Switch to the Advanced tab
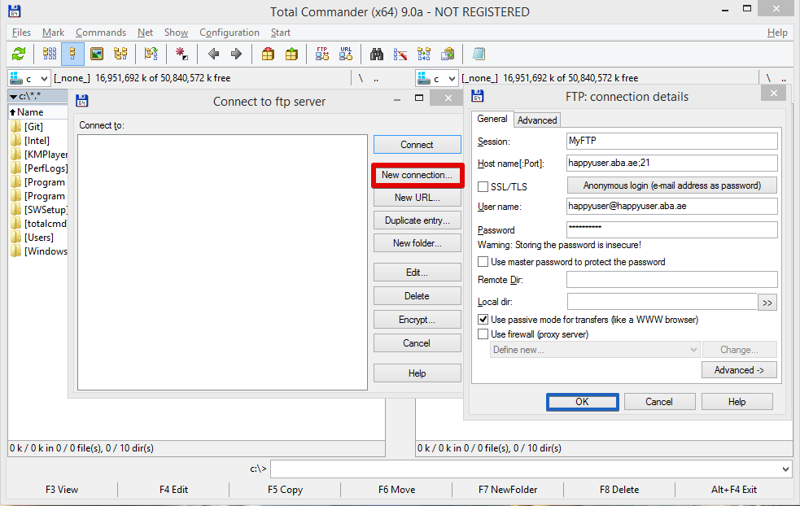The height and width of the screenshot is (506, 800). click(x=537, y=120)
